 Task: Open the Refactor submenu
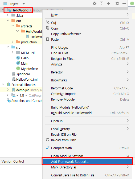tap(87, 72)
